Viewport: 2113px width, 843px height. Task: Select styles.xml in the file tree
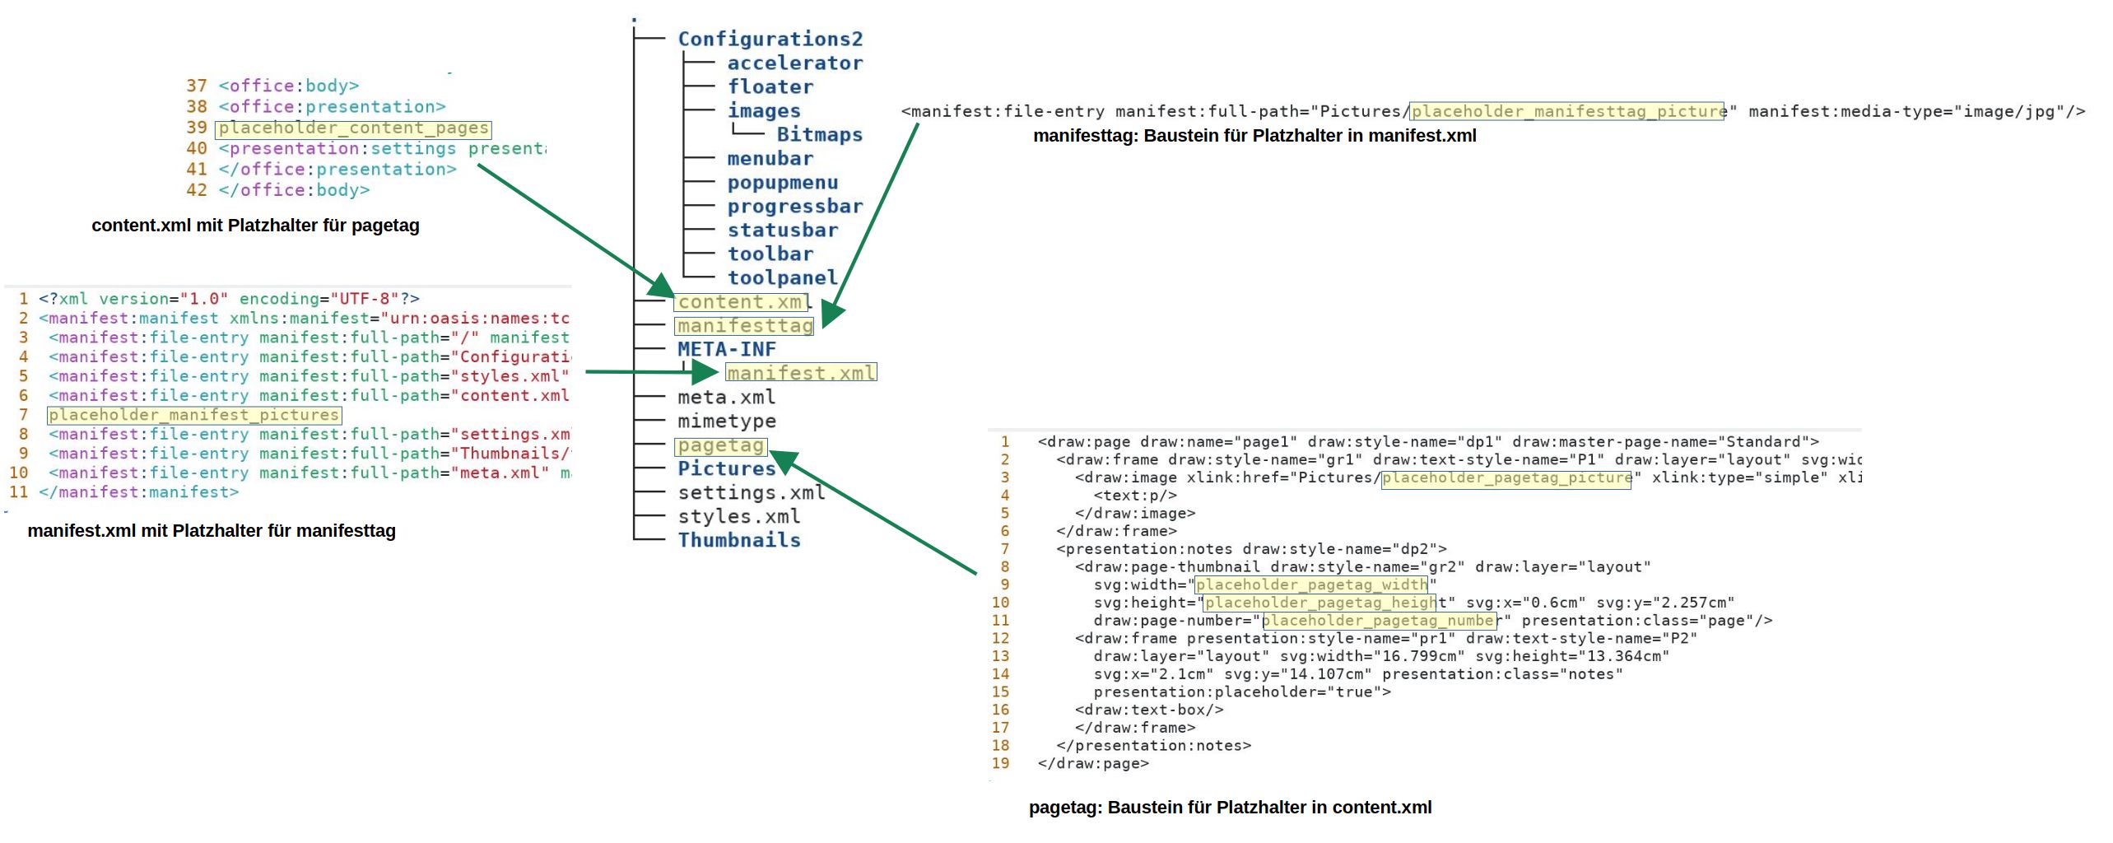[x=738, y=516]
